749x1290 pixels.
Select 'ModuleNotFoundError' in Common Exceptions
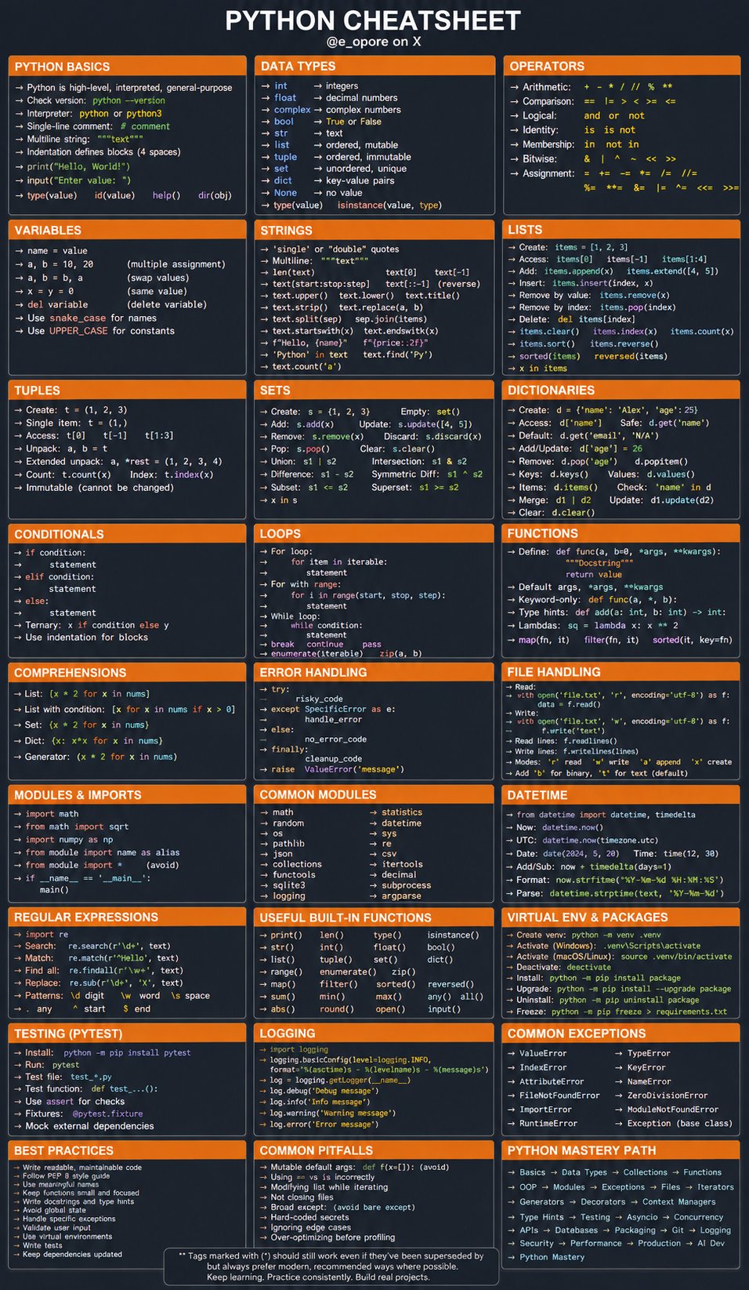[x=673, y=1110]
